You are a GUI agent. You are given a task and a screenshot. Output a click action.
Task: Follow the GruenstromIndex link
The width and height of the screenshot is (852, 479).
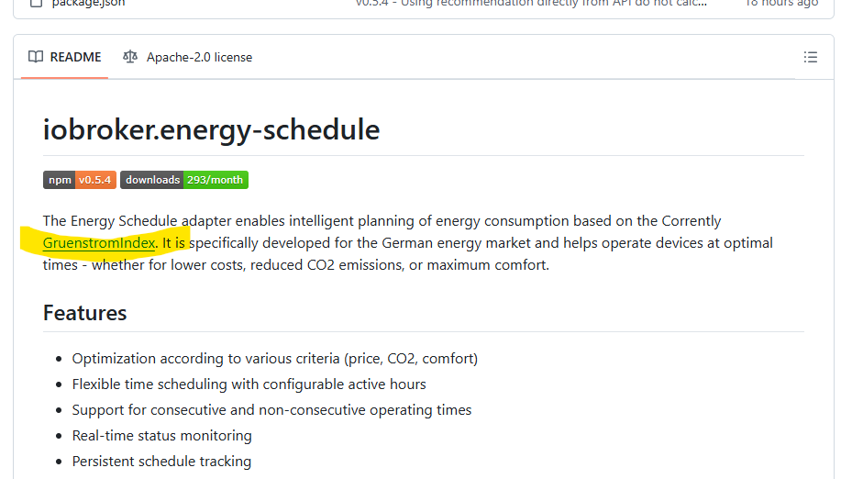point(99,243)
